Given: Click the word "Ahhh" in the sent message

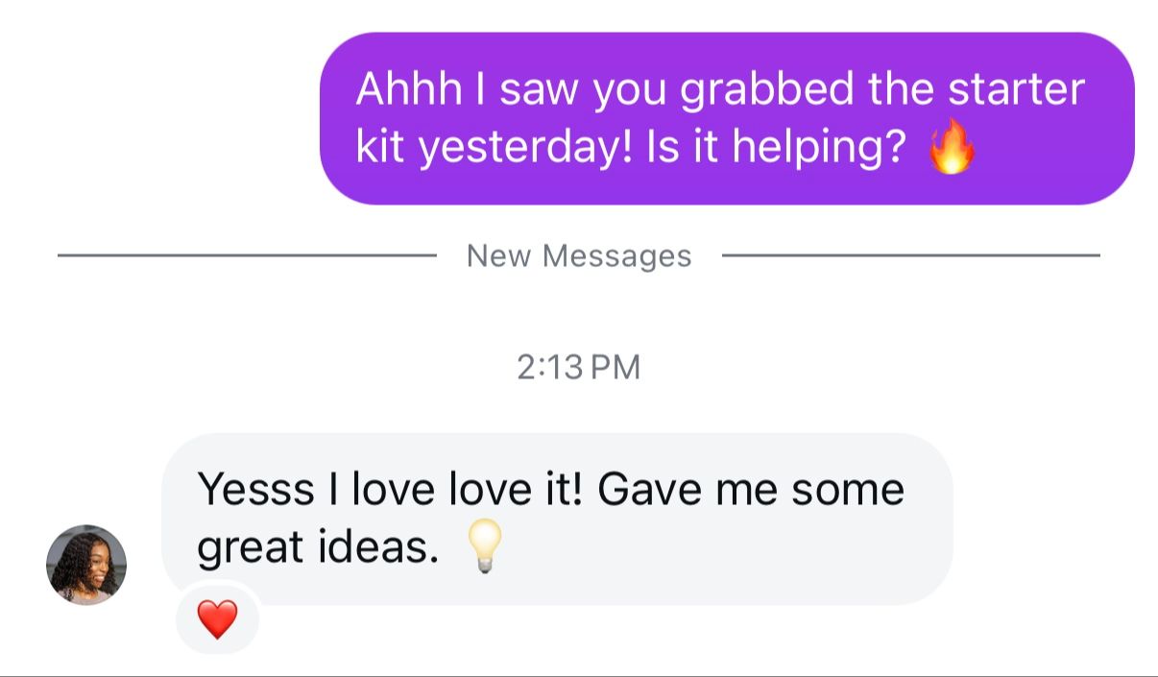Looking at the screenshot, I should (x=410, y=90).
